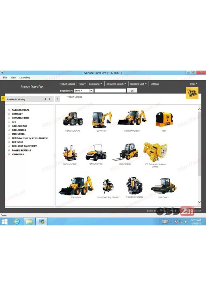Expand the GROUNDCARE tree node
206x296 pixels.
pos(9,126)
